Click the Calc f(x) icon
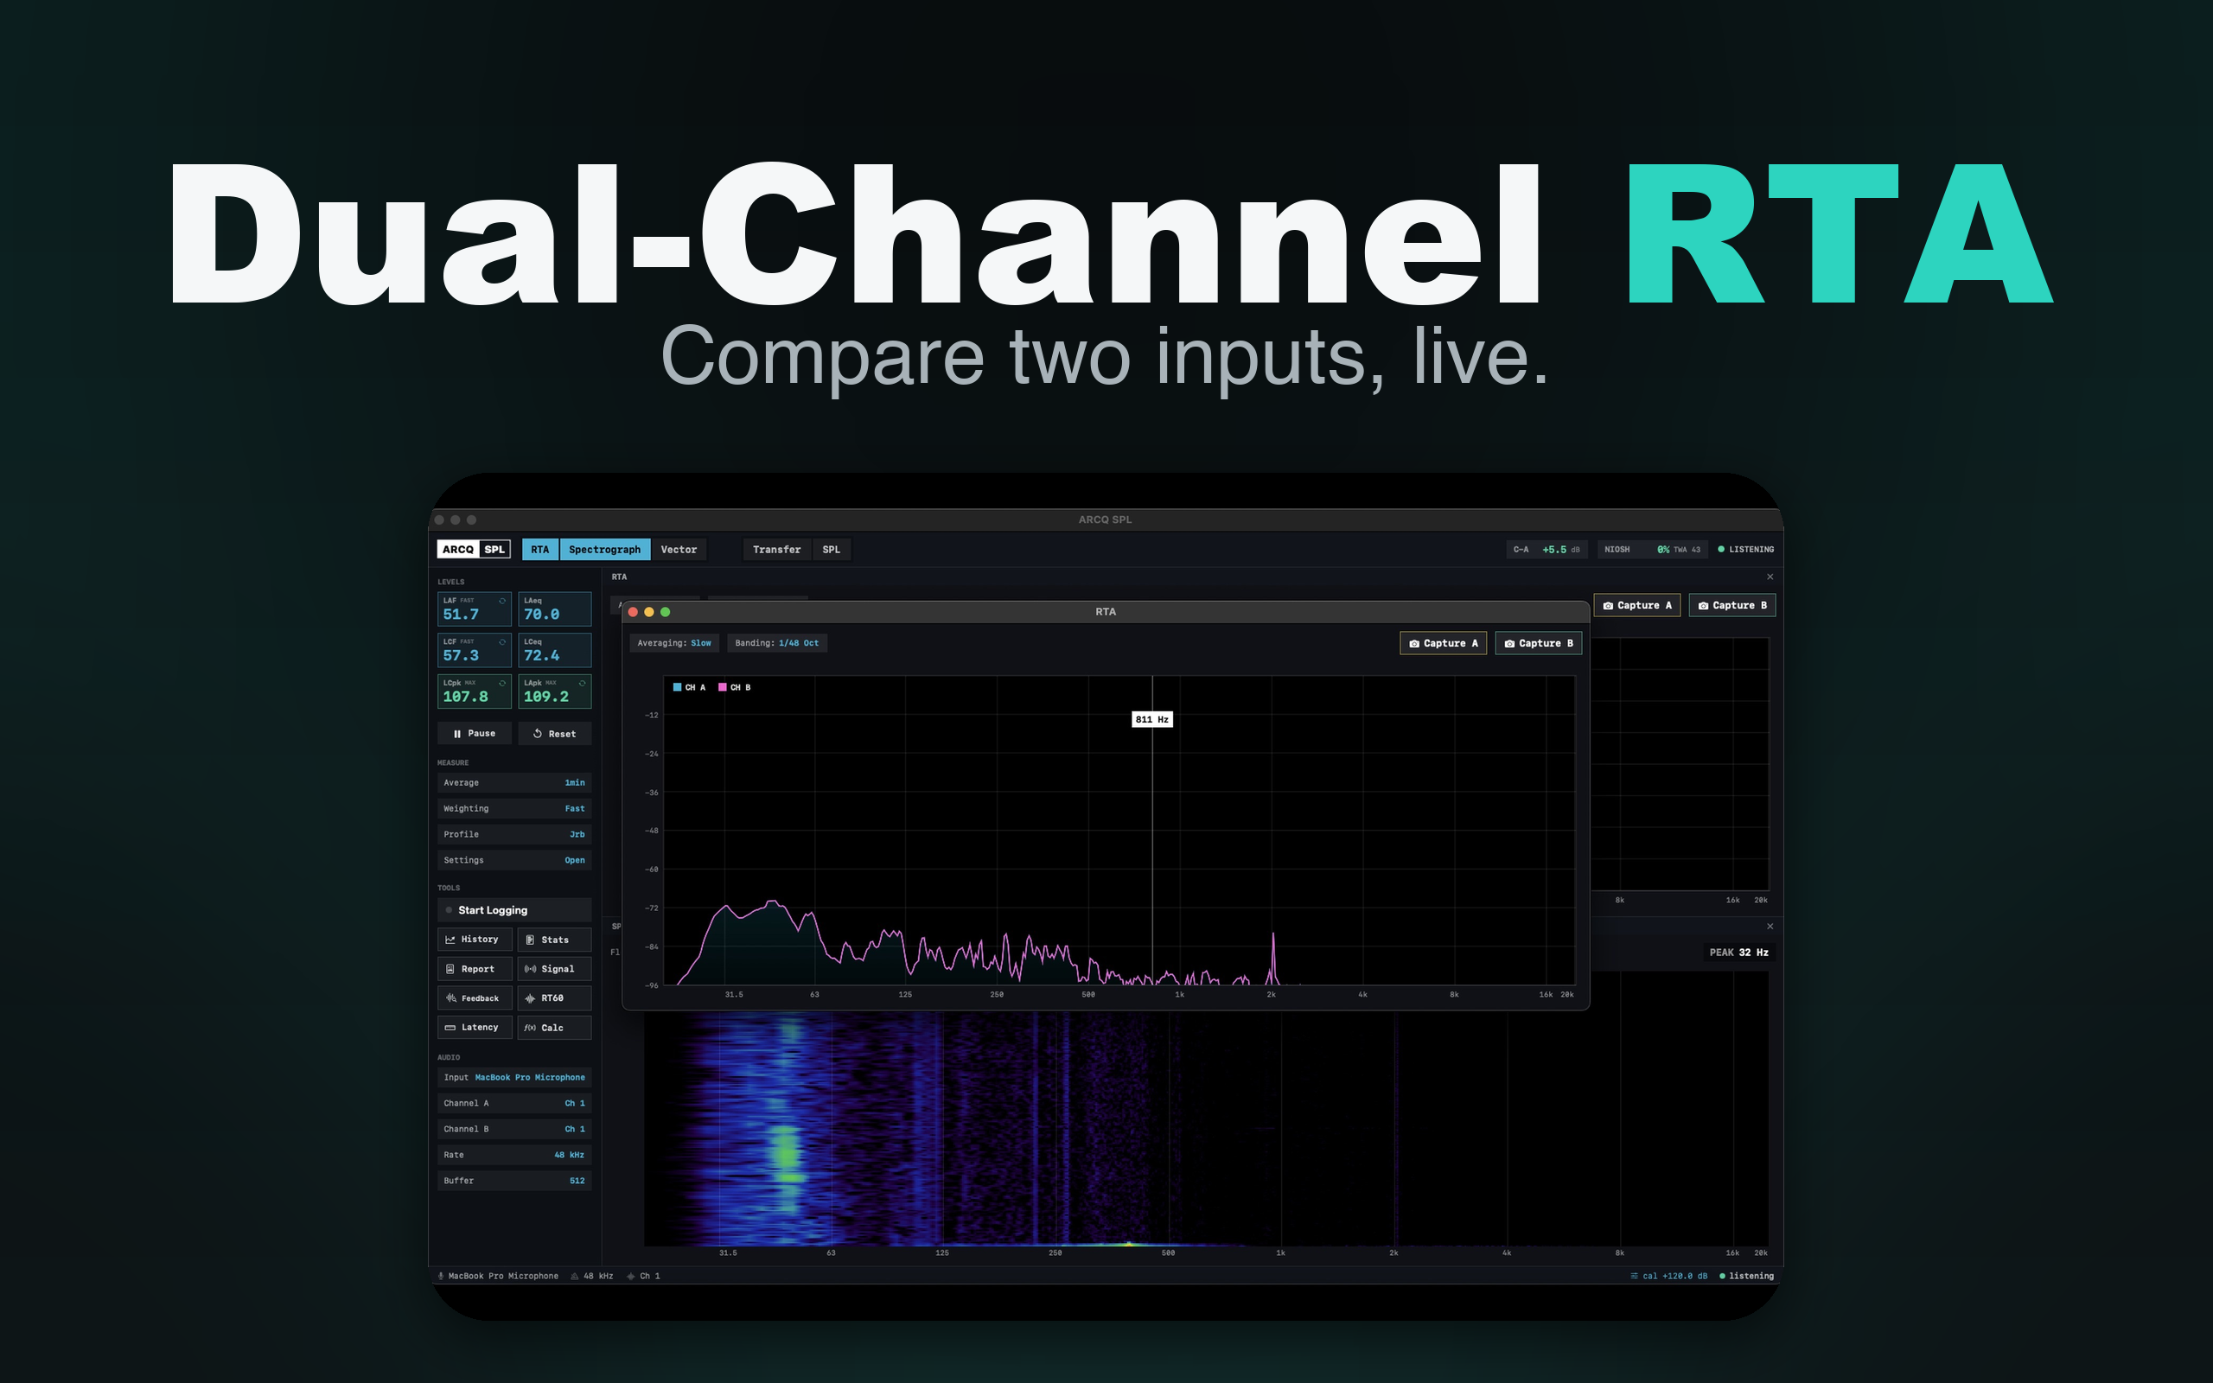 coord(531,1027)
